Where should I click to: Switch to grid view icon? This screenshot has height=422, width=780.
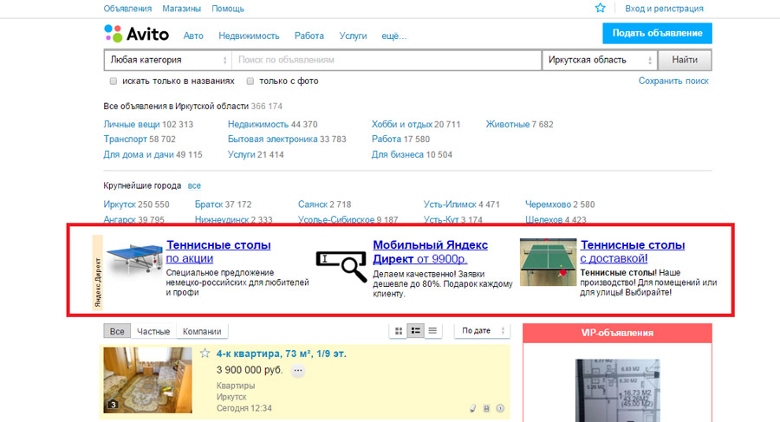tap(399, 331)
